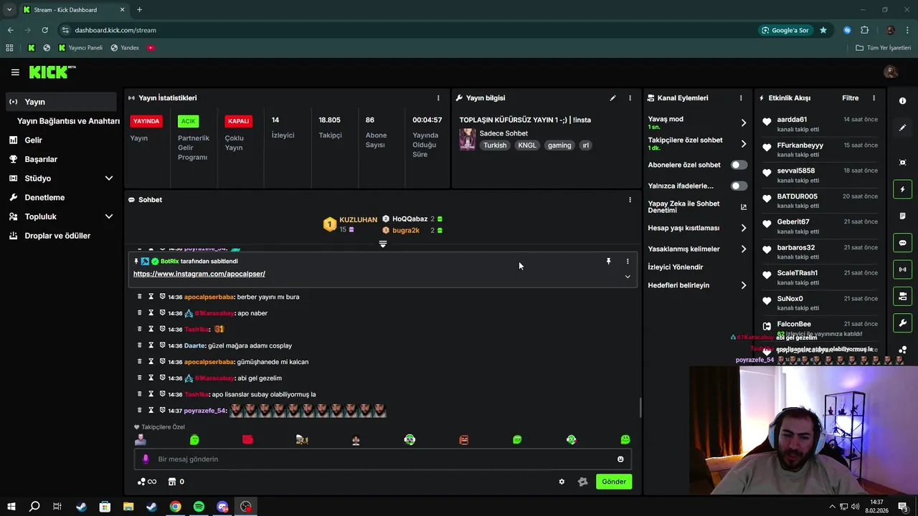This screenshot has width=918, height=516.
Task: Toggle Abonelere özel sohbet switch
Action: tap(739, 165)
